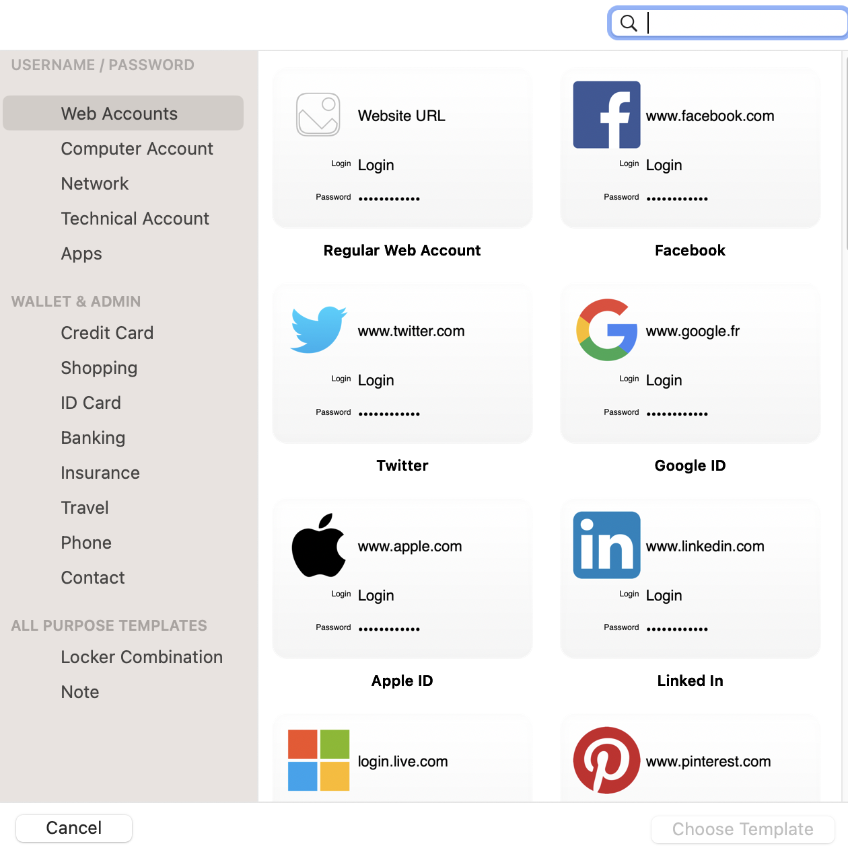Open the Travel category
The width and height of the screenshot is (848, 854).
tap(85, 508)
